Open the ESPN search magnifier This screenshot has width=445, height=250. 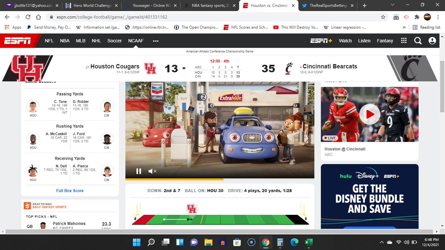(x=418, y=41)
